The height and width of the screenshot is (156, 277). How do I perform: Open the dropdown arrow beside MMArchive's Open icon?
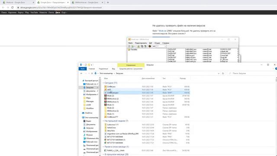pyautogui.click(x=135, y=46)
